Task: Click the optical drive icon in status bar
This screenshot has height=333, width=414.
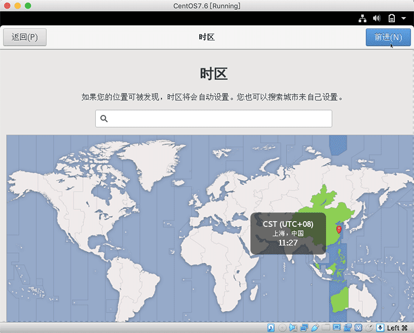Action: tap(281, 327)
